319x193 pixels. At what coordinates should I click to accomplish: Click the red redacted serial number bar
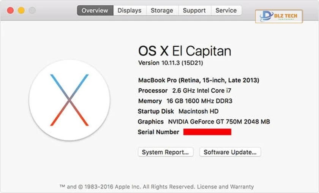(207, 132)
